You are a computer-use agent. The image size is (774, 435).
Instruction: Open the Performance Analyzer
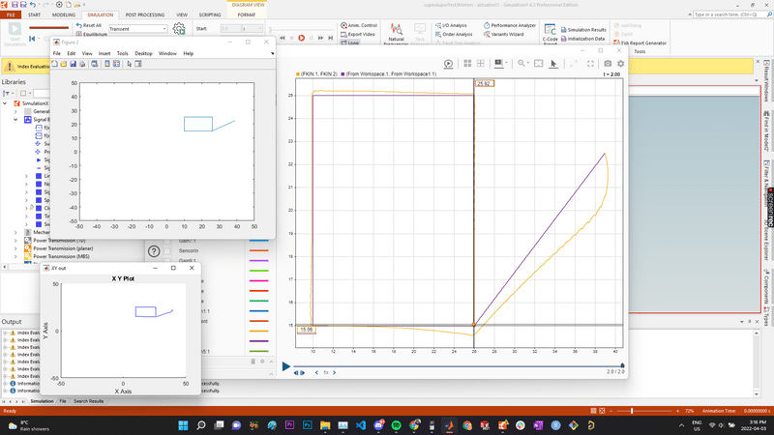[x=510, y=25]
